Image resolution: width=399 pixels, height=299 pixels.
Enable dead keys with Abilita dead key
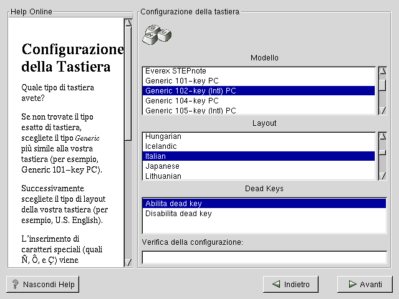pos(173,204)
